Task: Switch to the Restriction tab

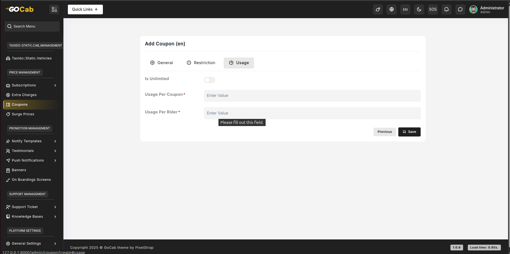Action: (x=201, y=63)
